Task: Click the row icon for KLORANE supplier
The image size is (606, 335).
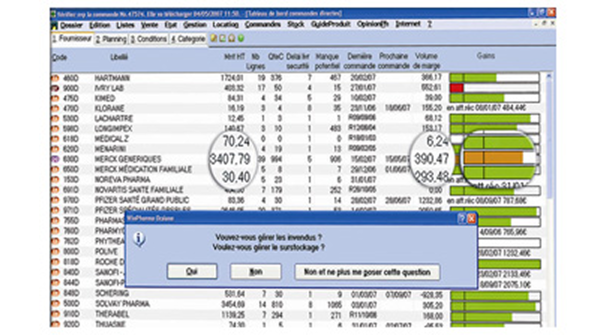Action: 55,108
